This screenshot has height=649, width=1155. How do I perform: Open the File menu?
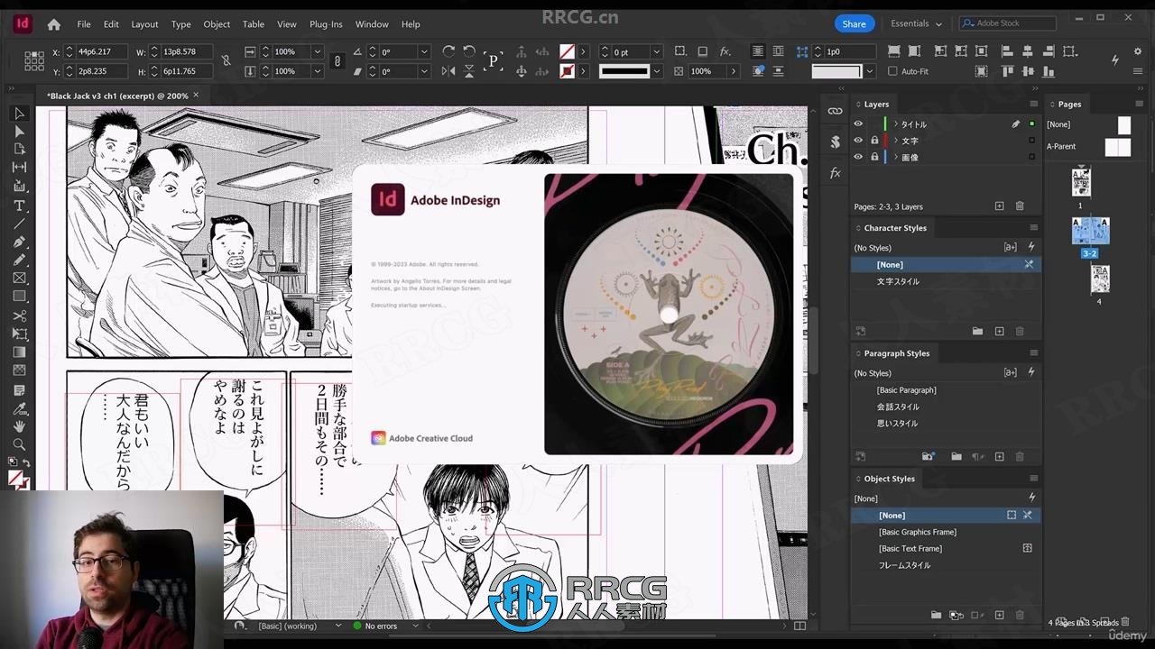pos(84,24)
